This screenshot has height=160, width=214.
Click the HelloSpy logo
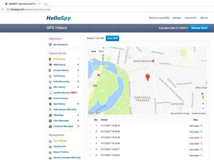click(x=59, y=18)
